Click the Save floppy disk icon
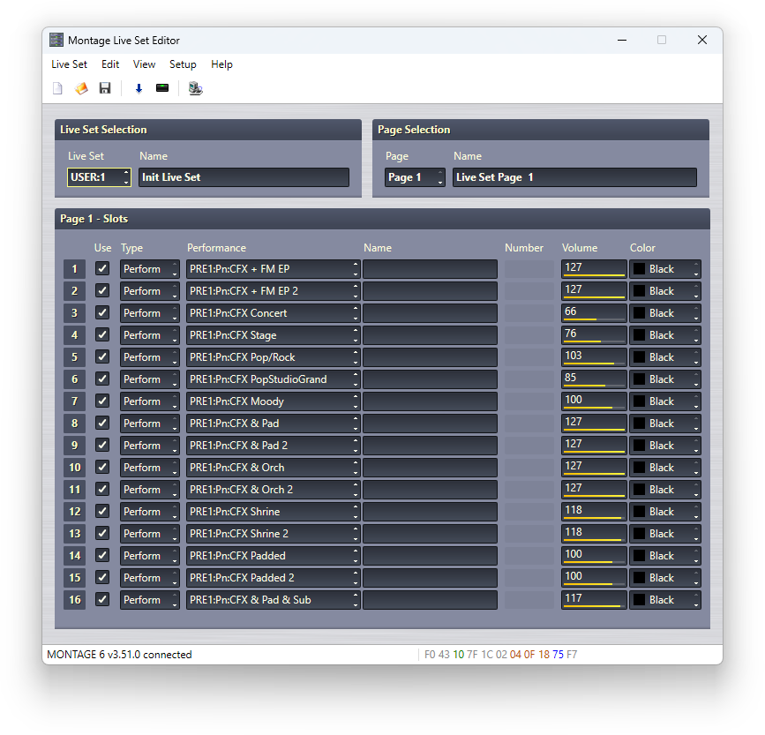 coord(105,88)
